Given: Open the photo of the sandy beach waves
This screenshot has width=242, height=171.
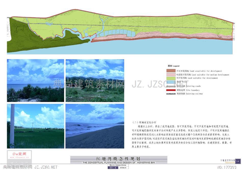Looking at the screenshot, I should (x=95, y=126).
